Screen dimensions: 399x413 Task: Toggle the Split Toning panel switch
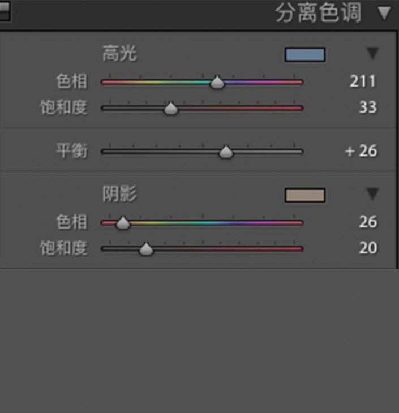click(5, 14)
